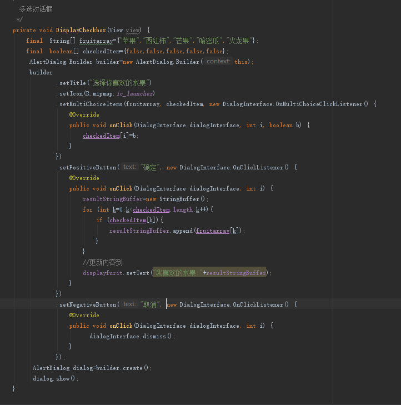Click the 'text:' hint in setPositiveButton
Screen dimensions: 401x405
(129, 167)
